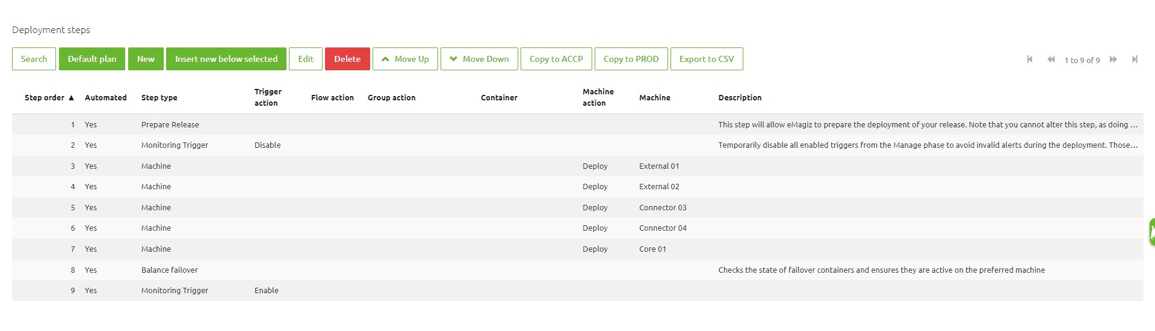Click description starting 'Temporarily disable all enabled triggers'
Screen dimensions: 1155x331
(927, 145)
